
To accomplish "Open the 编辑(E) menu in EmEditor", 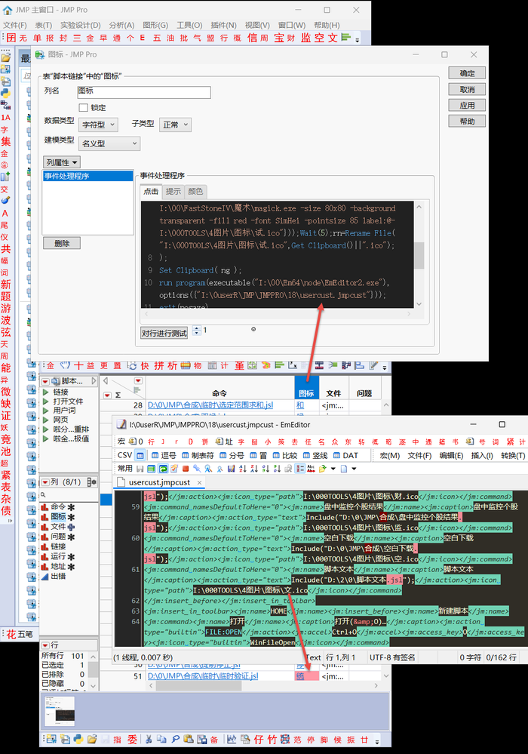I will [451, 455].
